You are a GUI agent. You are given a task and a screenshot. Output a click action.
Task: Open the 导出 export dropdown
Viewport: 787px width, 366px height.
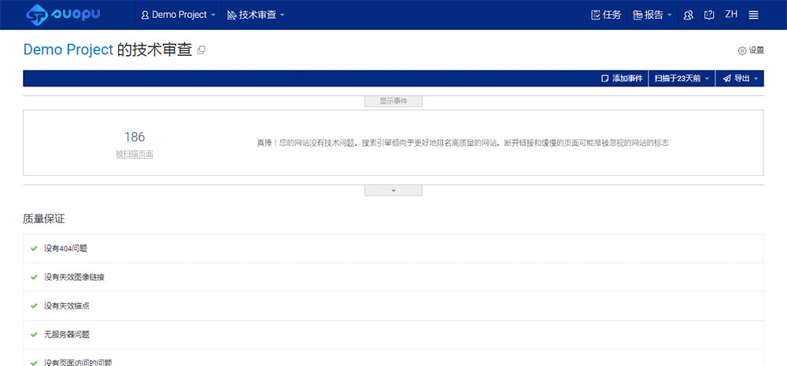[x=740, y=79]
